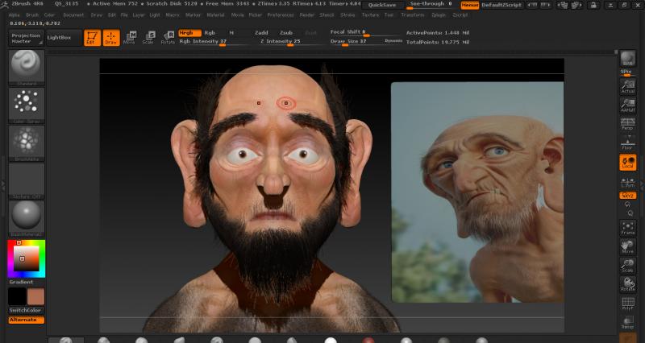
Task: Expand the left tray divider arrow
Action: pos(3,185)
